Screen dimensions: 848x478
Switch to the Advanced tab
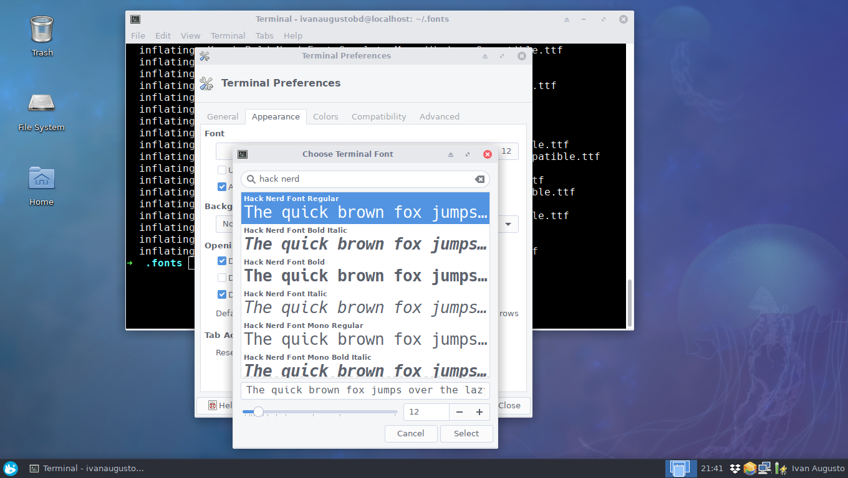tap(440, 116)
